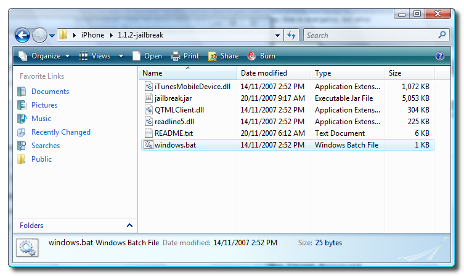Screen dimensions: 464x276
Task: Select the jailbreak.jar file icon
Action: (x=148, y=98)
